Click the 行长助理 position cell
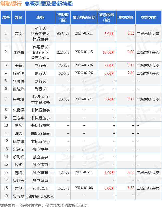 (x=40, y=188)
